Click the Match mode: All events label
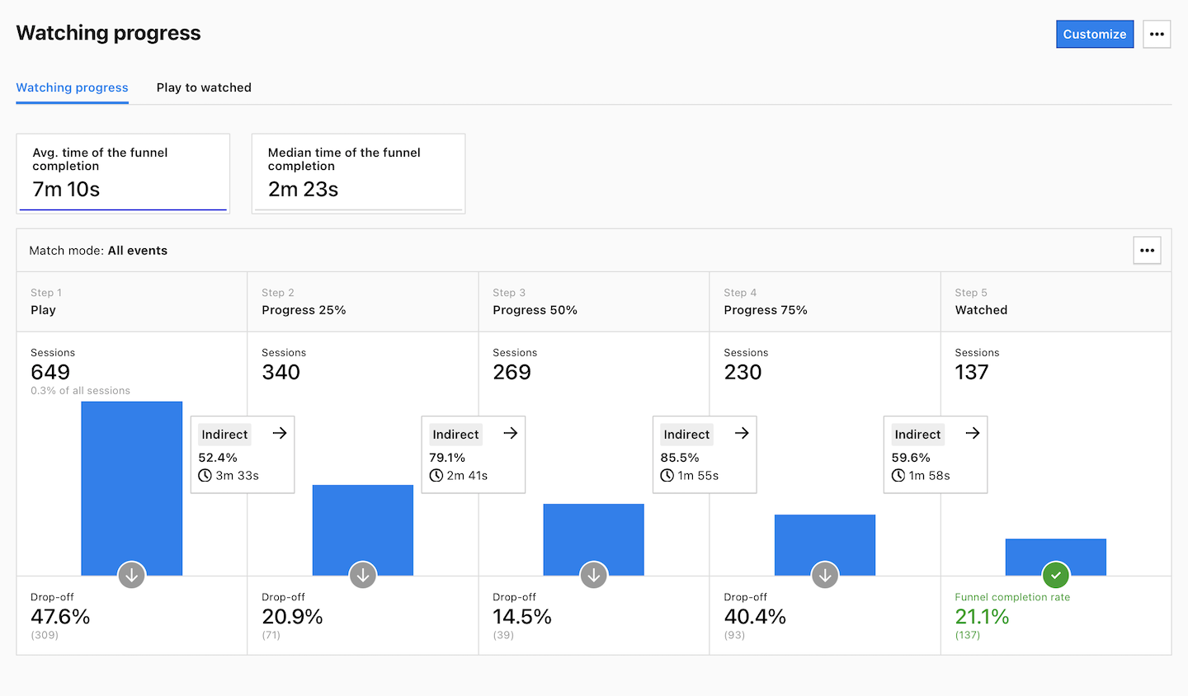This screenshot has width=1188, height=696. click(x=98, y=251)
